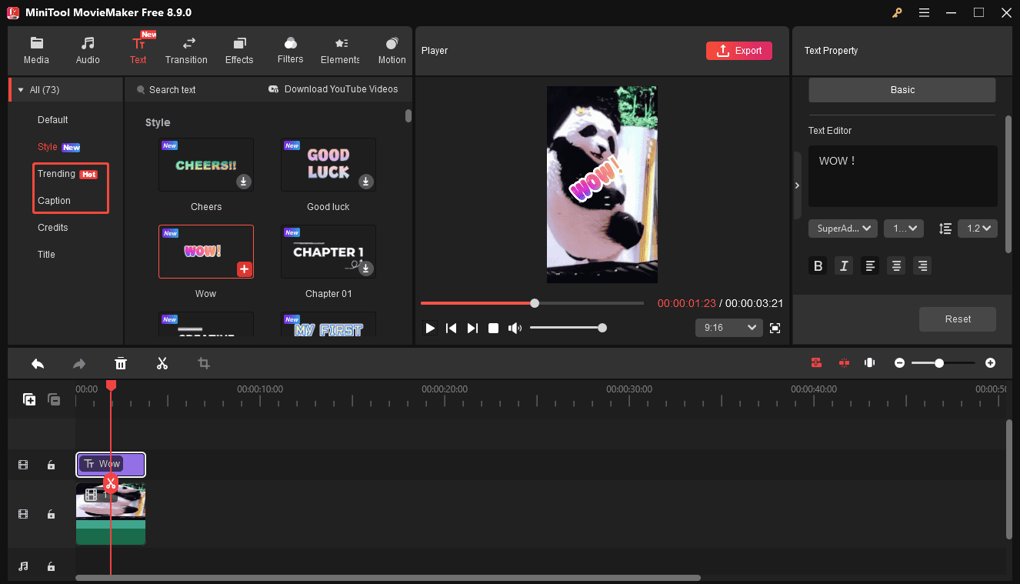This screenshot has height=584, width=1020.
Task: Open Download YouTube Videos link
Action: coord(333,89)
